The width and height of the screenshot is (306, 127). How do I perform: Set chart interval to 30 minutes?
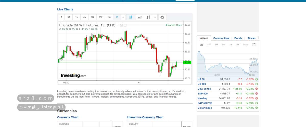[69, 17]
